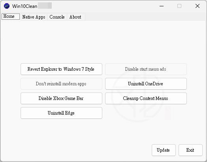Click the Uninstall Edge button
This screenshot has height=162, width=207.
[61, 113]
